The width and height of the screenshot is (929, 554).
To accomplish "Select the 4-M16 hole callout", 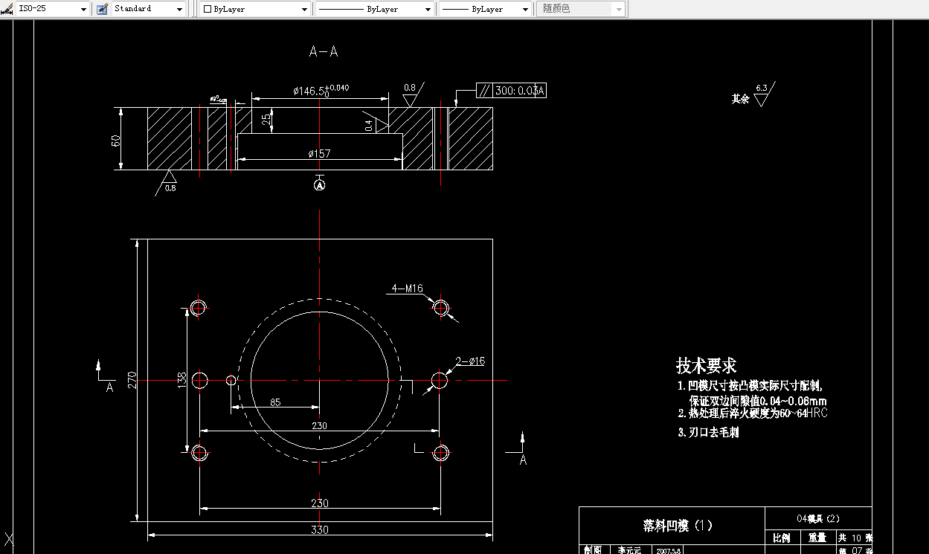I will [408, 289].
